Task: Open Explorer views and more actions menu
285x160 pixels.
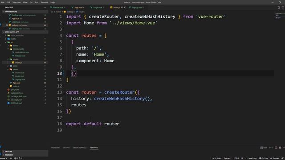Action: pyautogui.click(x=45, y=8)
